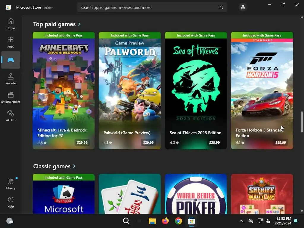
Task: Open Classic games heading link
Action: [x=52, y=166]
